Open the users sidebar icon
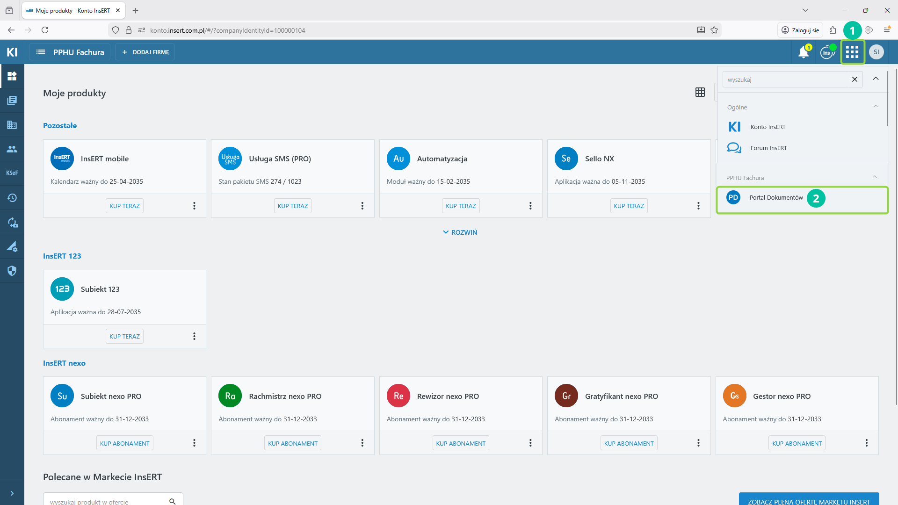This screenshot has height=505, width=898. click(12, 149)
